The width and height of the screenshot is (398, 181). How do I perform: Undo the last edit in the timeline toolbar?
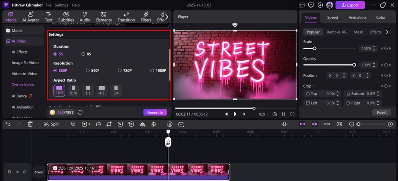pos(8,124)
